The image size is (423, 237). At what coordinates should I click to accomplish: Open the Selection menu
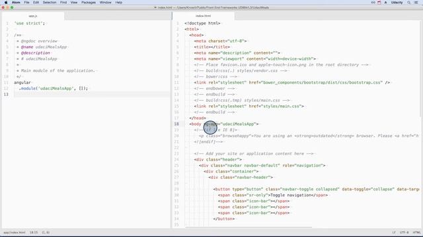tap(50, 3)
